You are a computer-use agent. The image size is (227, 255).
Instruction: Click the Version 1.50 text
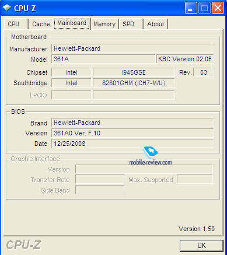(197, 229)
